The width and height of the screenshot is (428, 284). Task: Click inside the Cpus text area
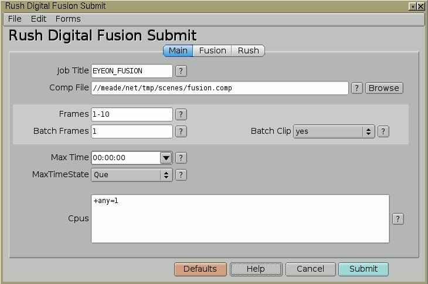[240, 219]
